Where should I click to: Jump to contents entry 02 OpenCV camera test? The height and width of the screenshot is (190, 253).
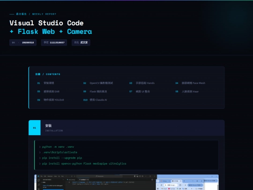(x=98, y=83)
